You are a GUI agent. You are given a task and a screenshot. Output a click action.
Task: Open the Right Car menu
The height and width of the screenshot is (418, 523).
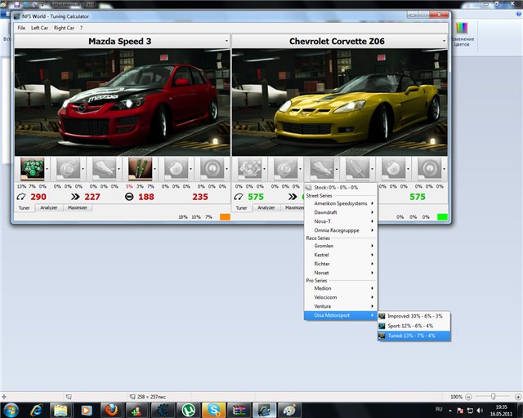point(64,28)
